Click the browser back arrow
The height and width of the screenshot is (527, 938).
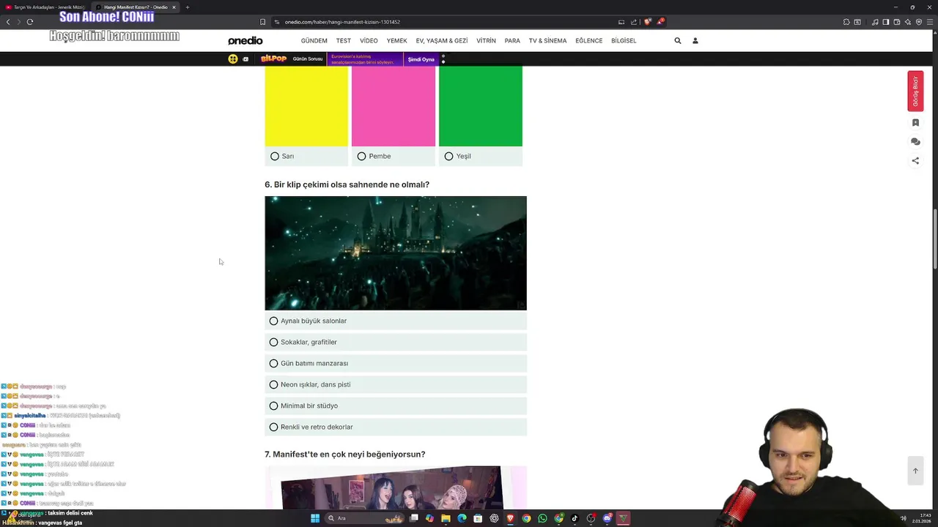pos(8,22)
